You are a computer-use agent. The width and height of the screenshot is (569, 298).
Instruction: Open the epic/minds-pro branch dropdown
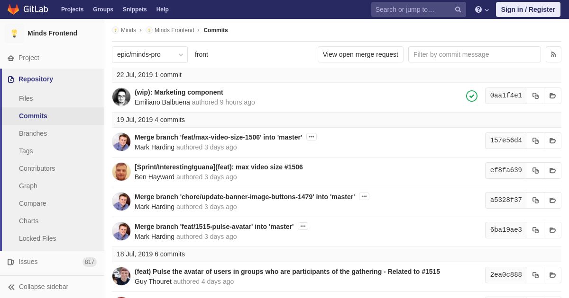150,54
